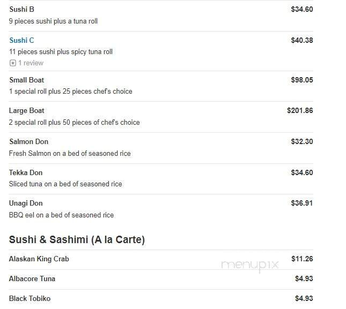Select the Alaskan King Crab item
Image resolution: width=346 pixels, height=309 pixels.
point(39,259)
